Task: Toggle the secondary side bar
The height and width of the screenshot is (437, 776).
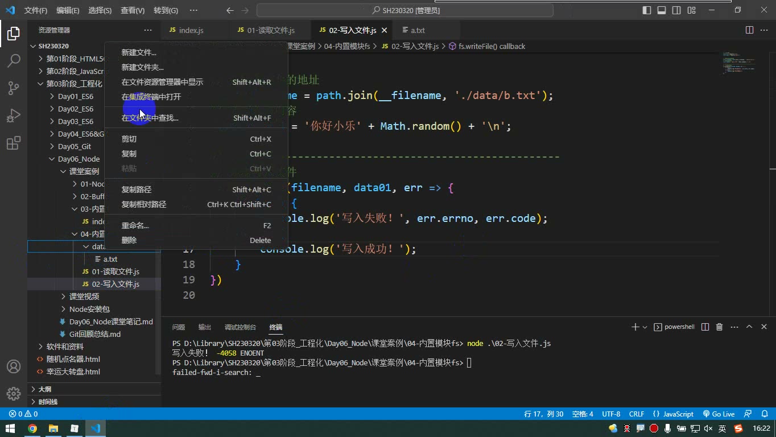Action: (676, 10)
